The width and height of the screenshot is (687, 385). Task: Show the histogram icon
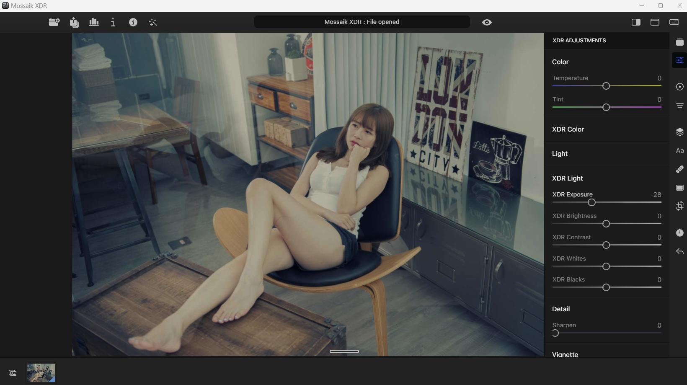[x=94, y=22]
